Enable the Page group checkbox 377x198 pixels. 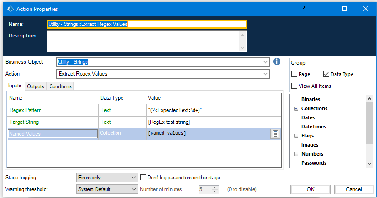295,74
